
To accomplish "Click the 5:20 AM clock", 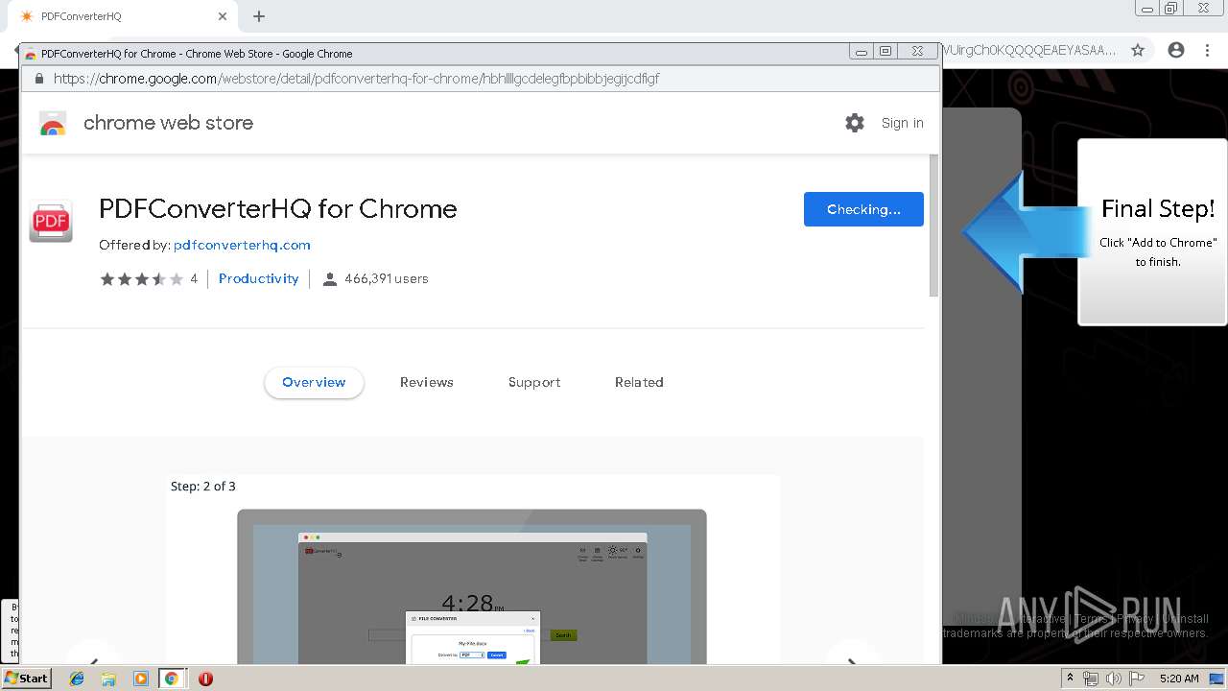I will pyautogui.click(x=1179, y=679).
